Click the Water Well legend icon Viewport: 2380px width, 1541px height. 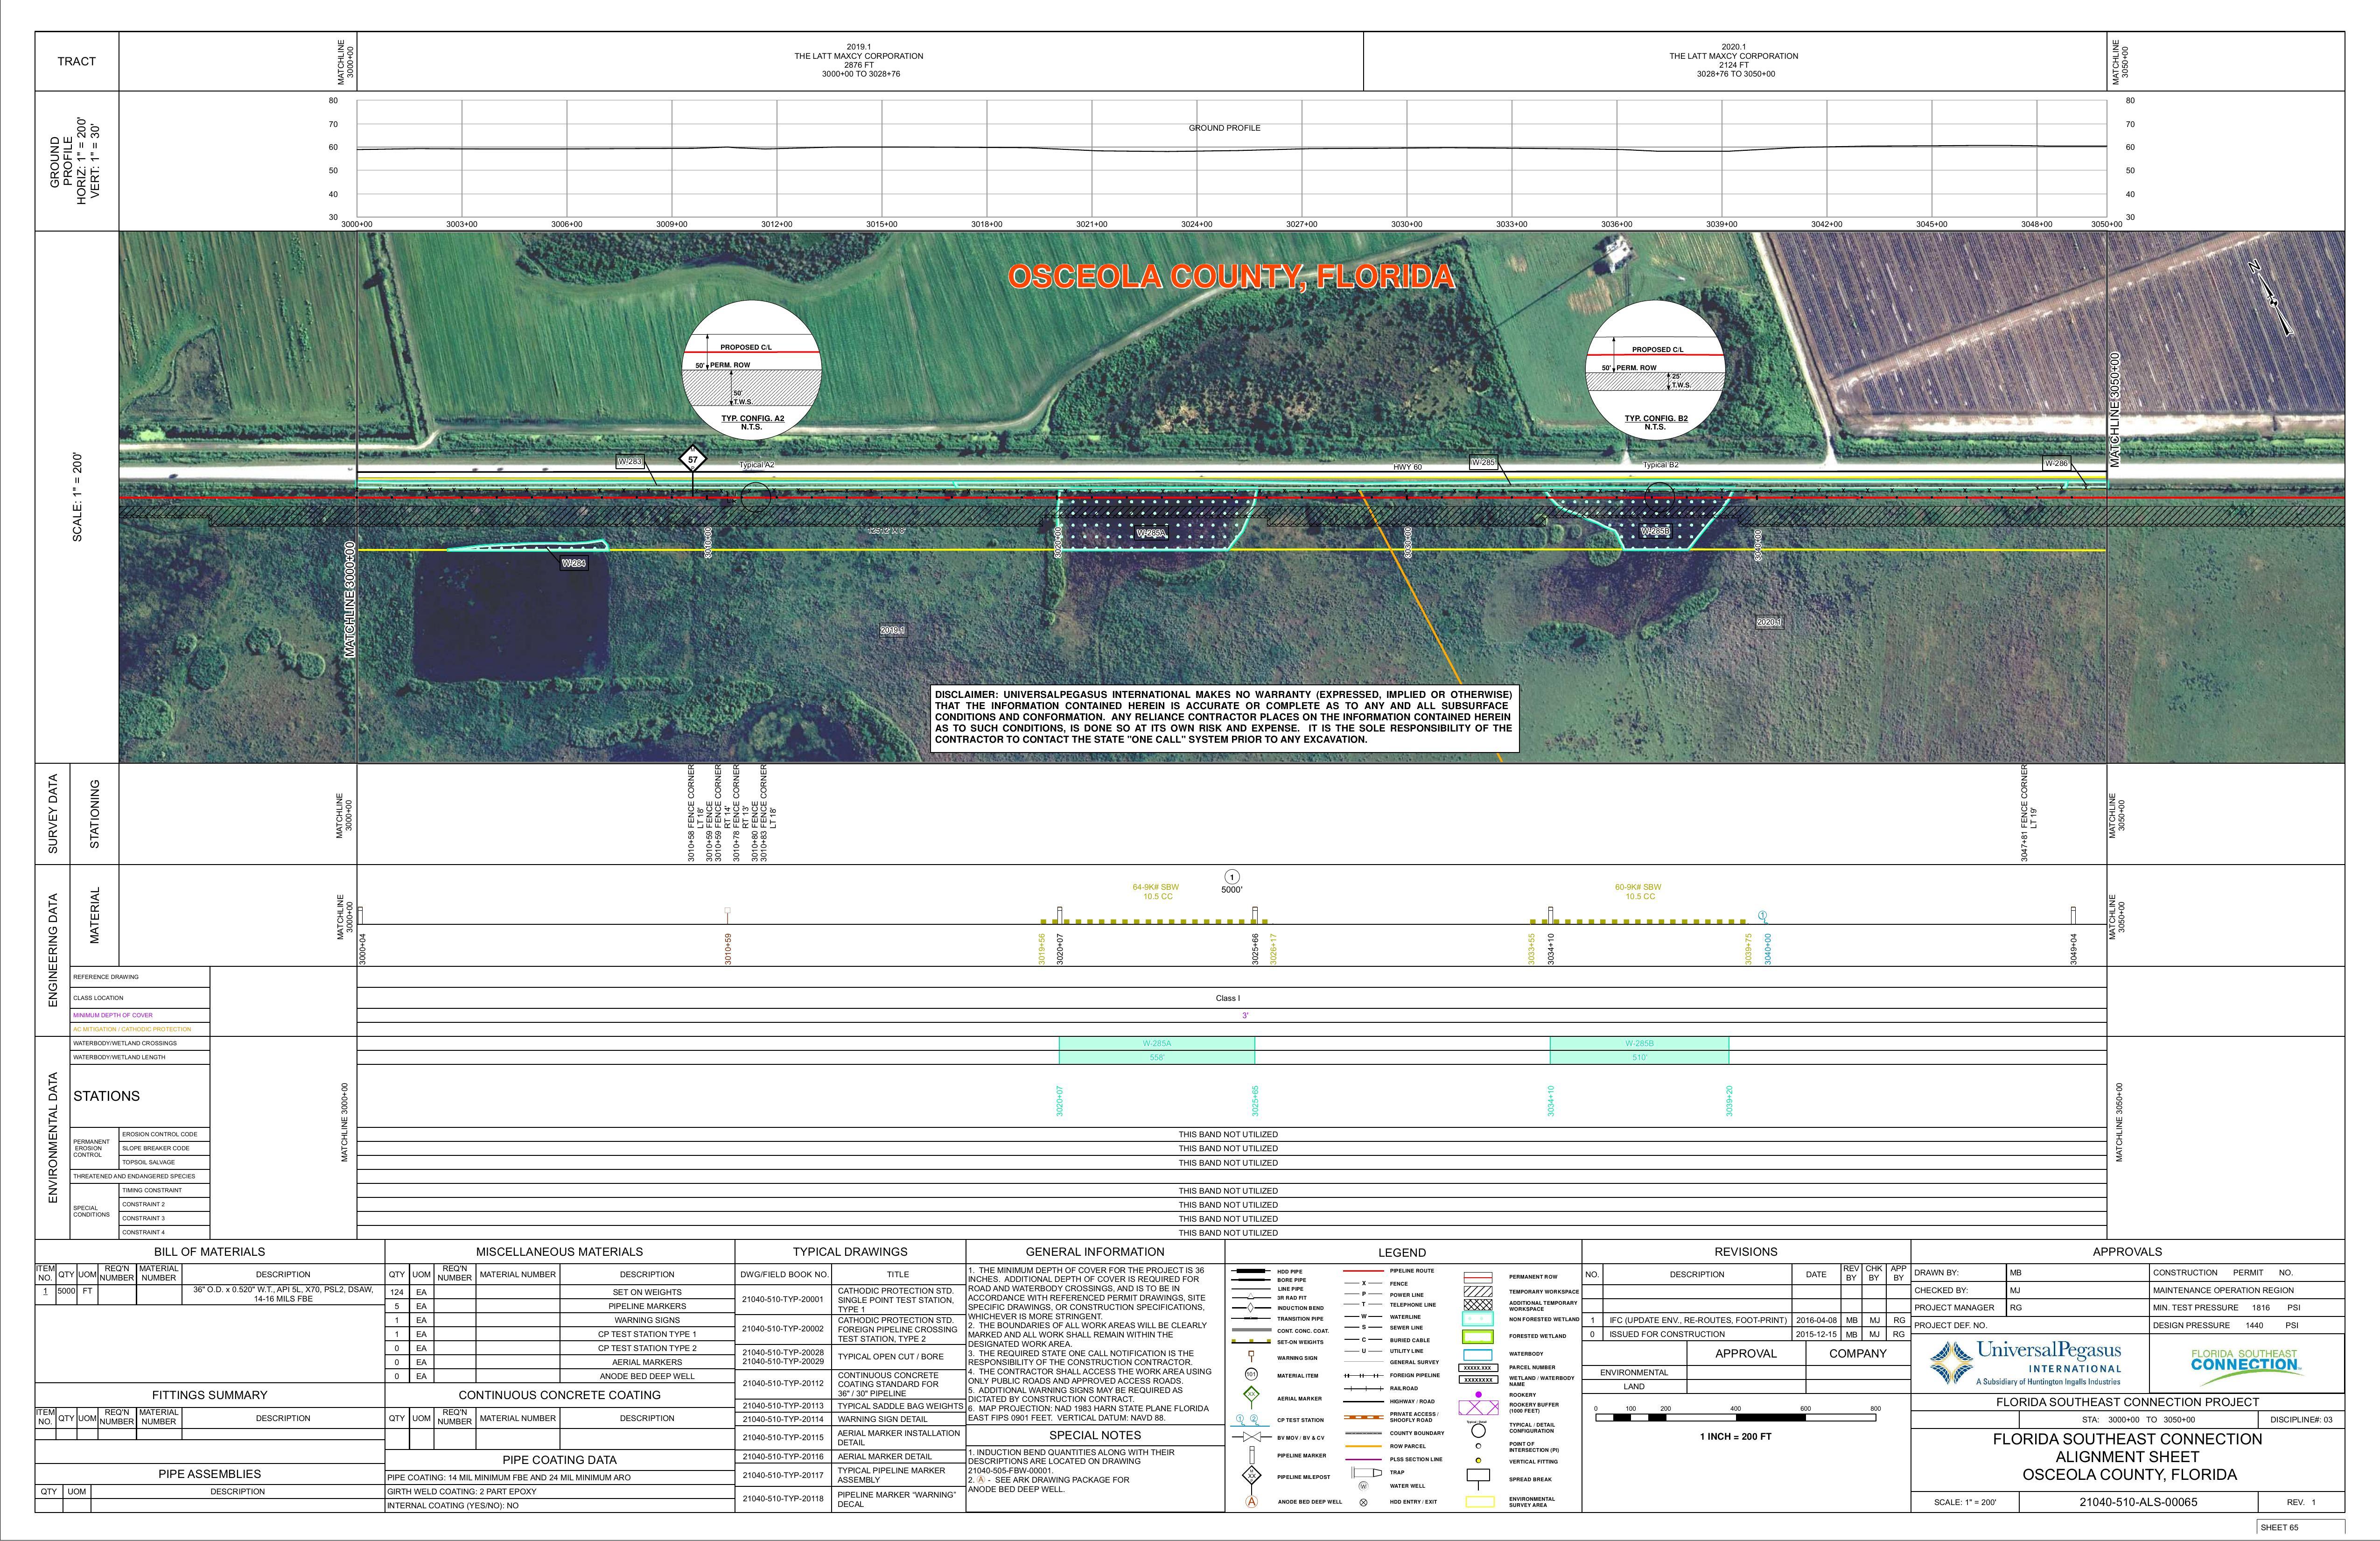(x=1363, y=1486)
